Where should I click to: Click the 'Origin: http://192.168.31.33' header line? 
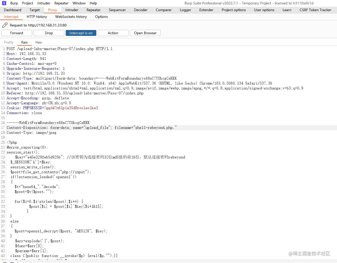click(x=36, y=73)
